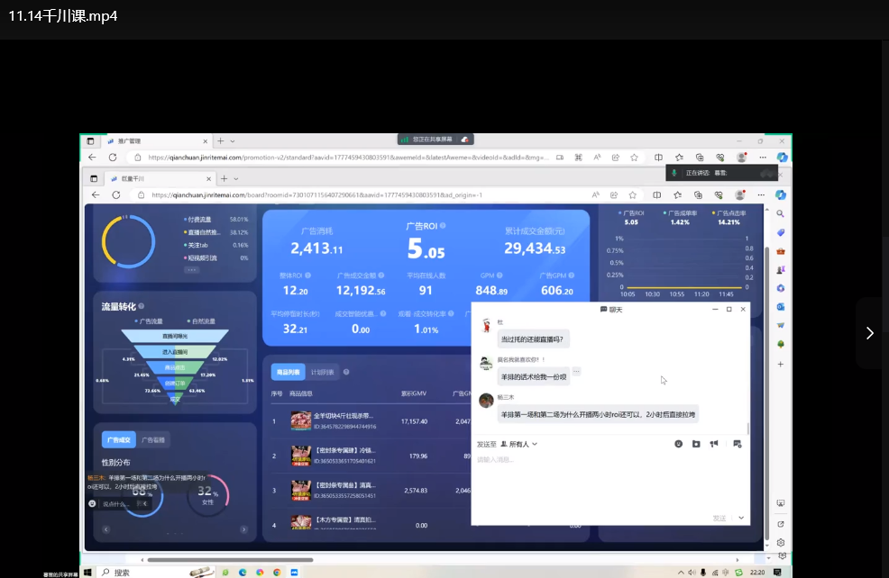Favorite the inner board page with star icon

tap(633, 194)
